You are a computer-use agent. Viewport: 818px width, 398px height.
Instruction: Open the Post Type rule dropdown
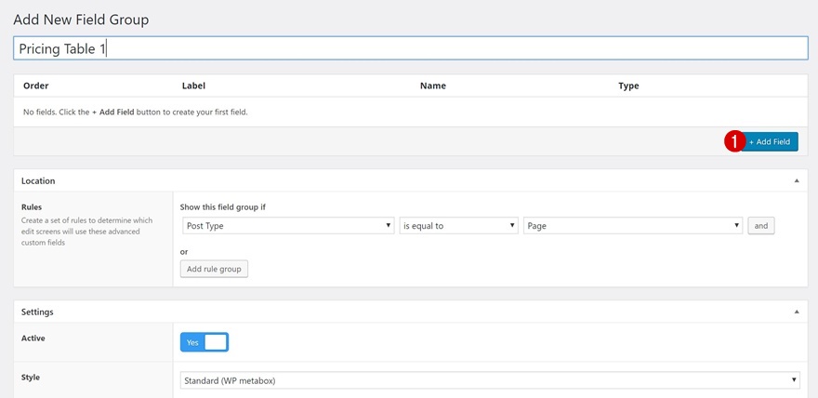[288, 226]
